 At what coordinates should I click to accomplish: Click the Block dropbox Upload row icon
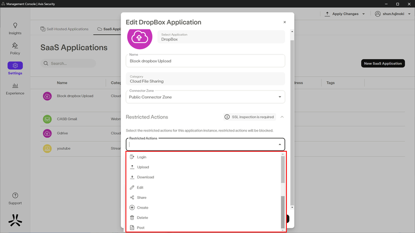(47, 96)
